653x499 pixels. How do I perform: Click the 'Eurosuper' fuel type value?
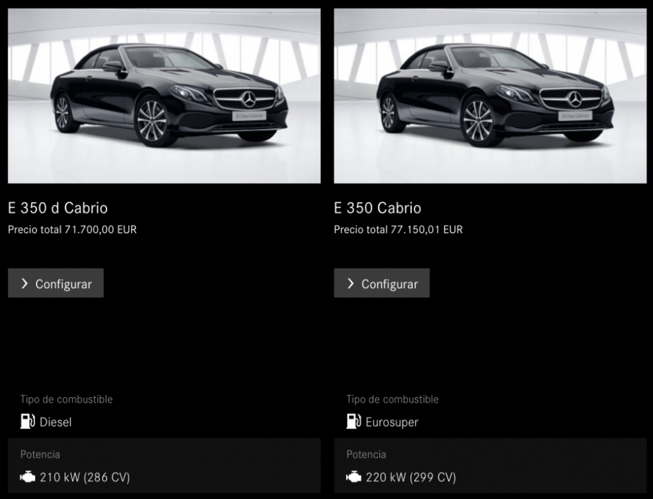click(392, 422)
